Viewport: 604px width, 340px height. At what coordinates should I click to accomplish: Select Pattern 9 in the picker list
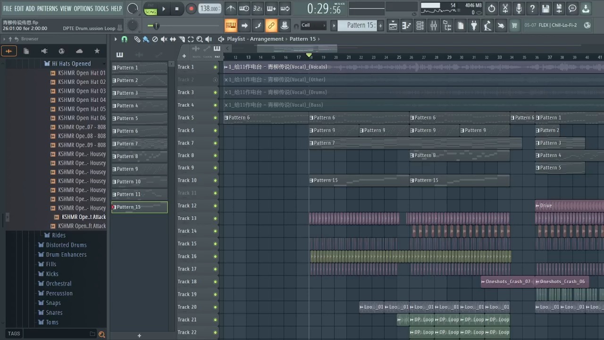[x=139, y=169]
